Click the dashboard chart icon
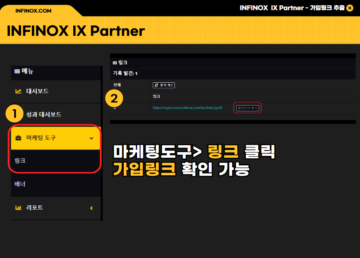The height and width of the screenshot is (258, 360). point(18,91)
